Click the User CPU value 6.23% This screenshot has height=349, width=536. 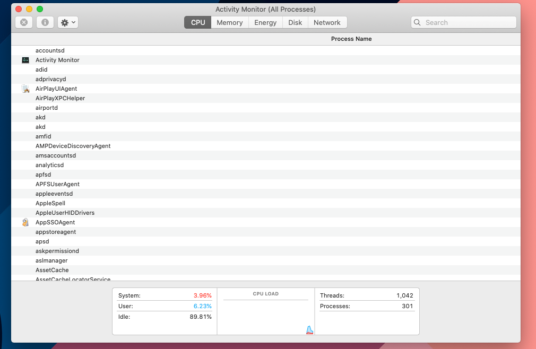(x=202, y=307)
